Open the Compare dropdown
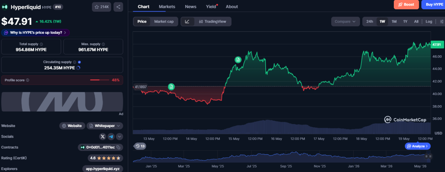The width and height of the screenshot is (445, 172). point(345,21)
